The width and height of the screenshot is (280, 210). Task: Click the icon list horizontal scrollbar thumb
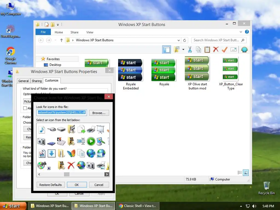click(x=67, y=174)
